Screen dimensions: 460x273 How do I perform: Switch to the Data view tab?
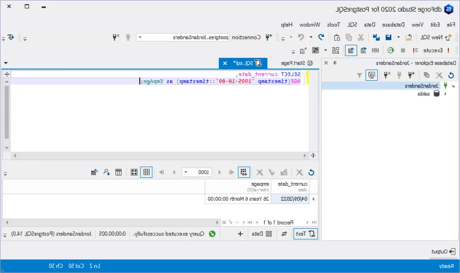pos(262,234)
